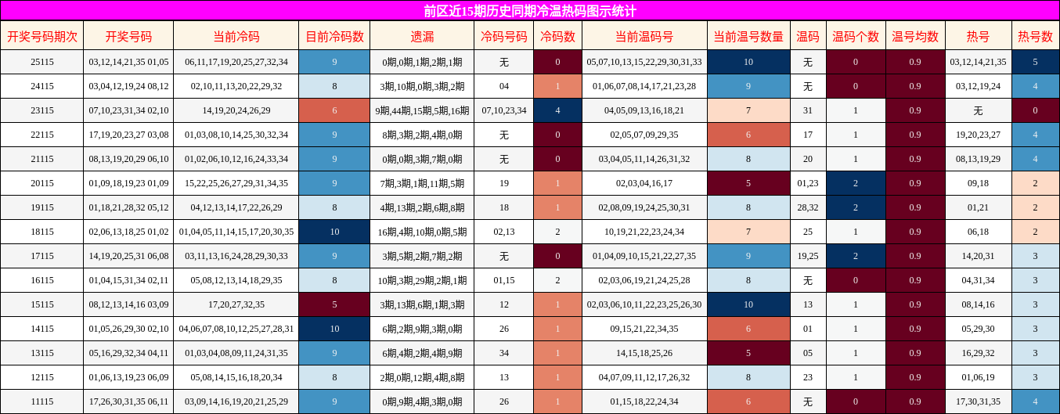Select draw numbers 07,10,23,31,34 02,10

coord(128,110)
